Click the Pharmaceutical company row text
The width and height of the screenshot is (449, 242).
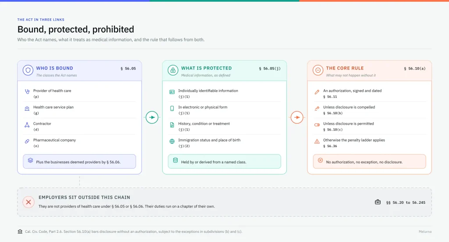tap(54, 140)
